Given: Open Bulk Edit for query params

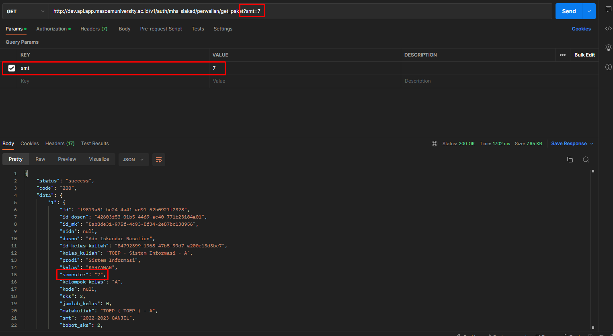Looking at the screenshot, I should (584, 55).
